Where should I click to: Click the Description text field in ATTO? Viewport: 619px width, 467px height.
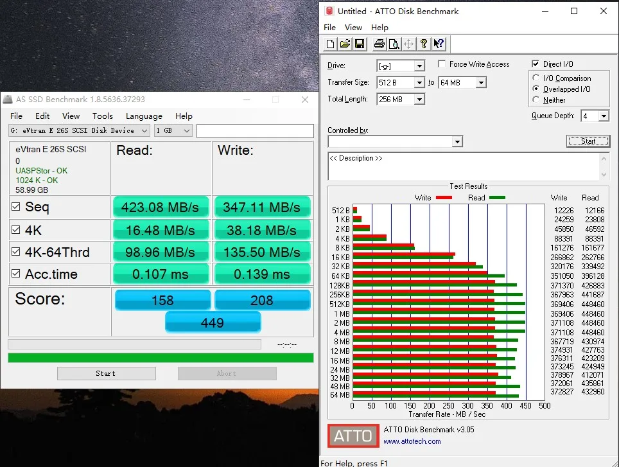tap(464, 166)
